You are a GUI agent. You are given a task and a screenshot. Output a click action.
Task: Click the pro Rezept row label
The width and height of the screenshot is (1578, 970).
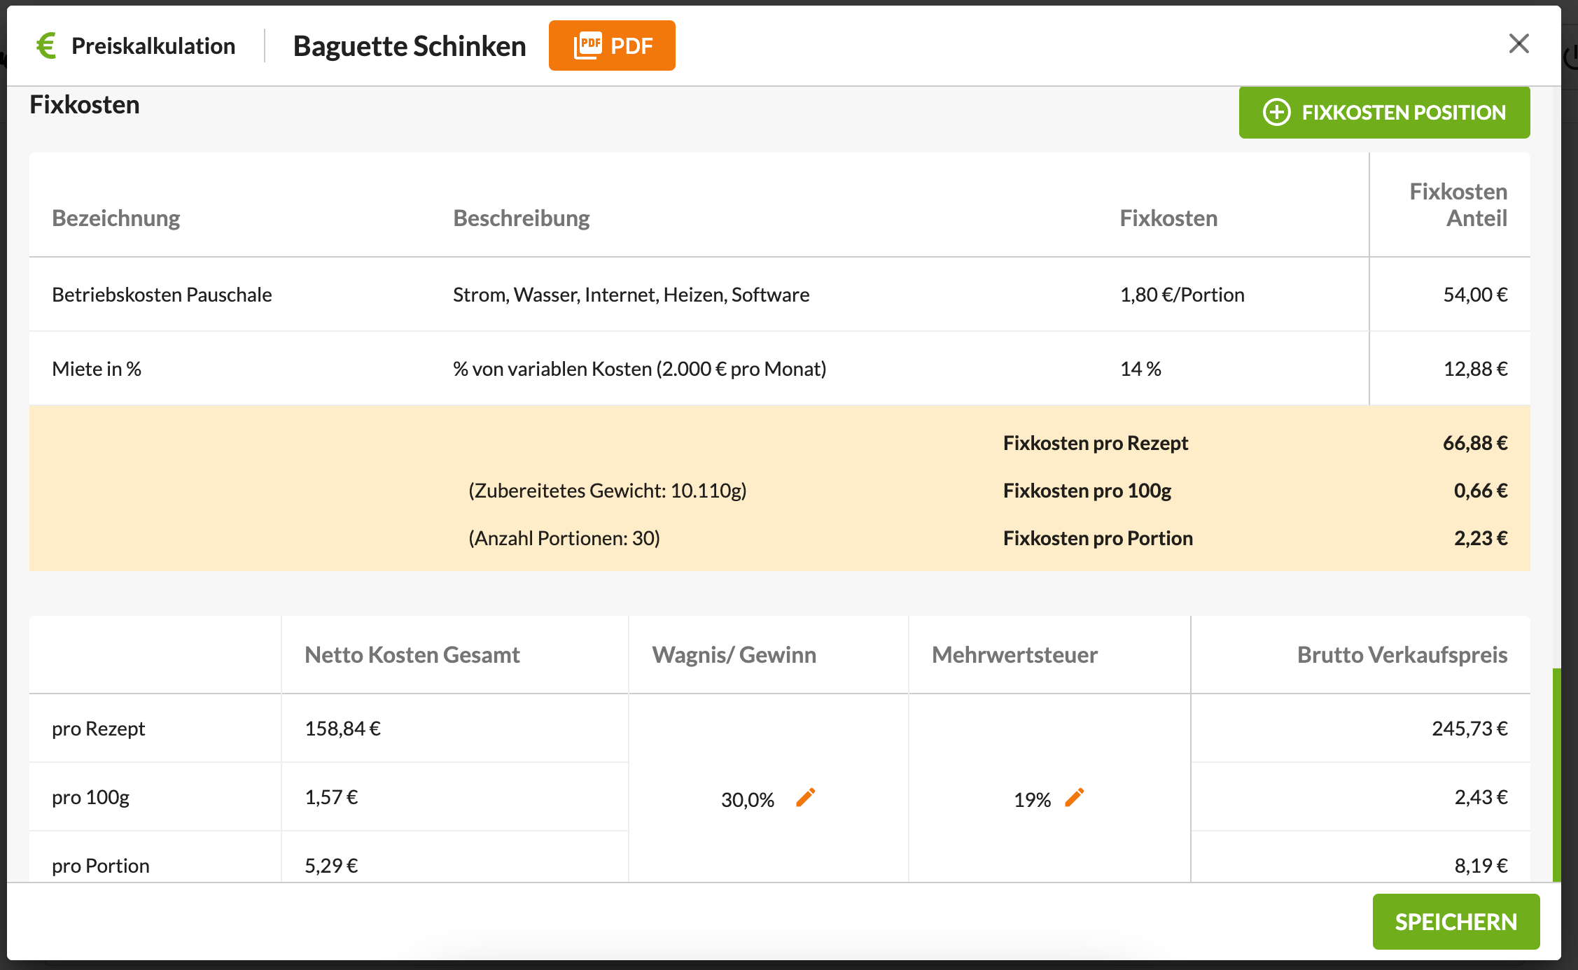98,729
